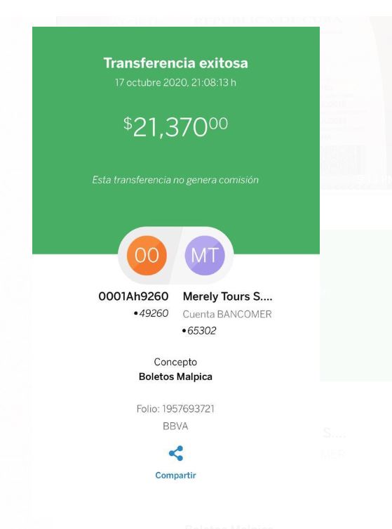Tap the Boletos Malpica concept text
This screenshot has height=529, width=392.
pos(175,377)
